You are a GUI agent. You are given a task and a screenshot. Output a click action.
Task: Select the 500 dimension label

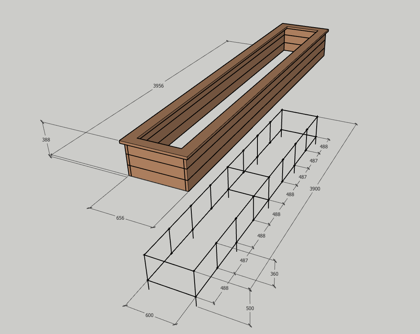pyautogui.click(x=250, y=308)
